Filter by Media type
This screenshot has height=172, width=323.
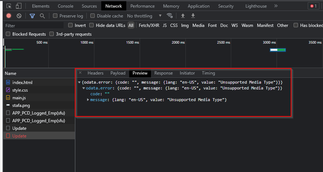pos(199,25)
